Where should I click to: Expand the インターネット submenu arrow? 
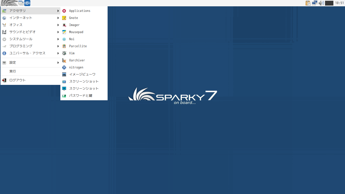pos(58,18)
